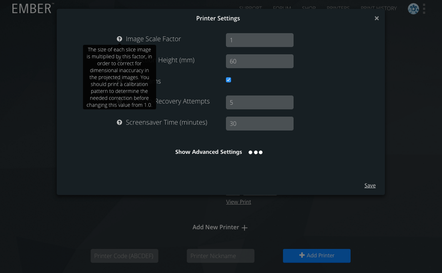Select the Height (mm) field showing 60
442x273 pixels.
[x=259, y=61]
